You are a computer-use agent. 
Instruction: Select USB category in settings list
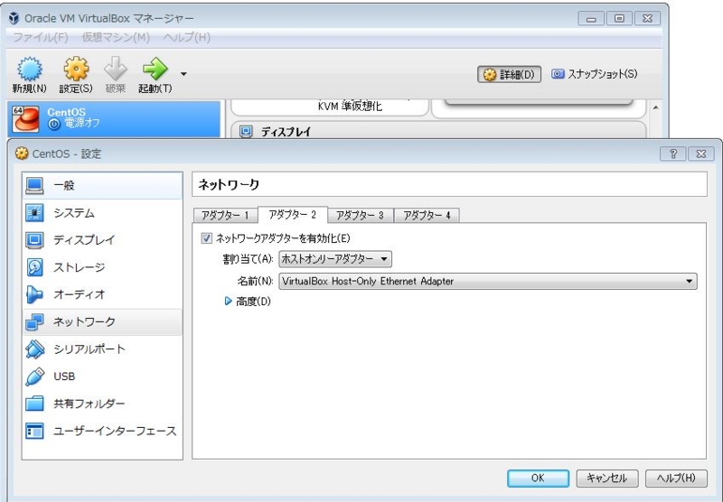pyautogui.click(x=102, y=376)
